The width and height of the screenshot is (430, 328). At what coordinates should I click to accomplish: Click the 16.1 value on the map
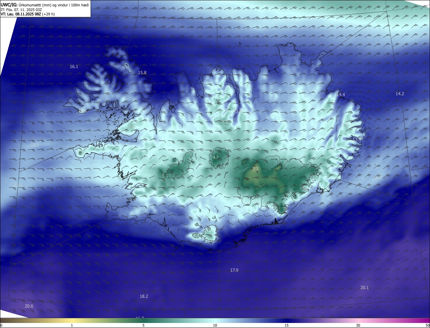tap(74, 67)
